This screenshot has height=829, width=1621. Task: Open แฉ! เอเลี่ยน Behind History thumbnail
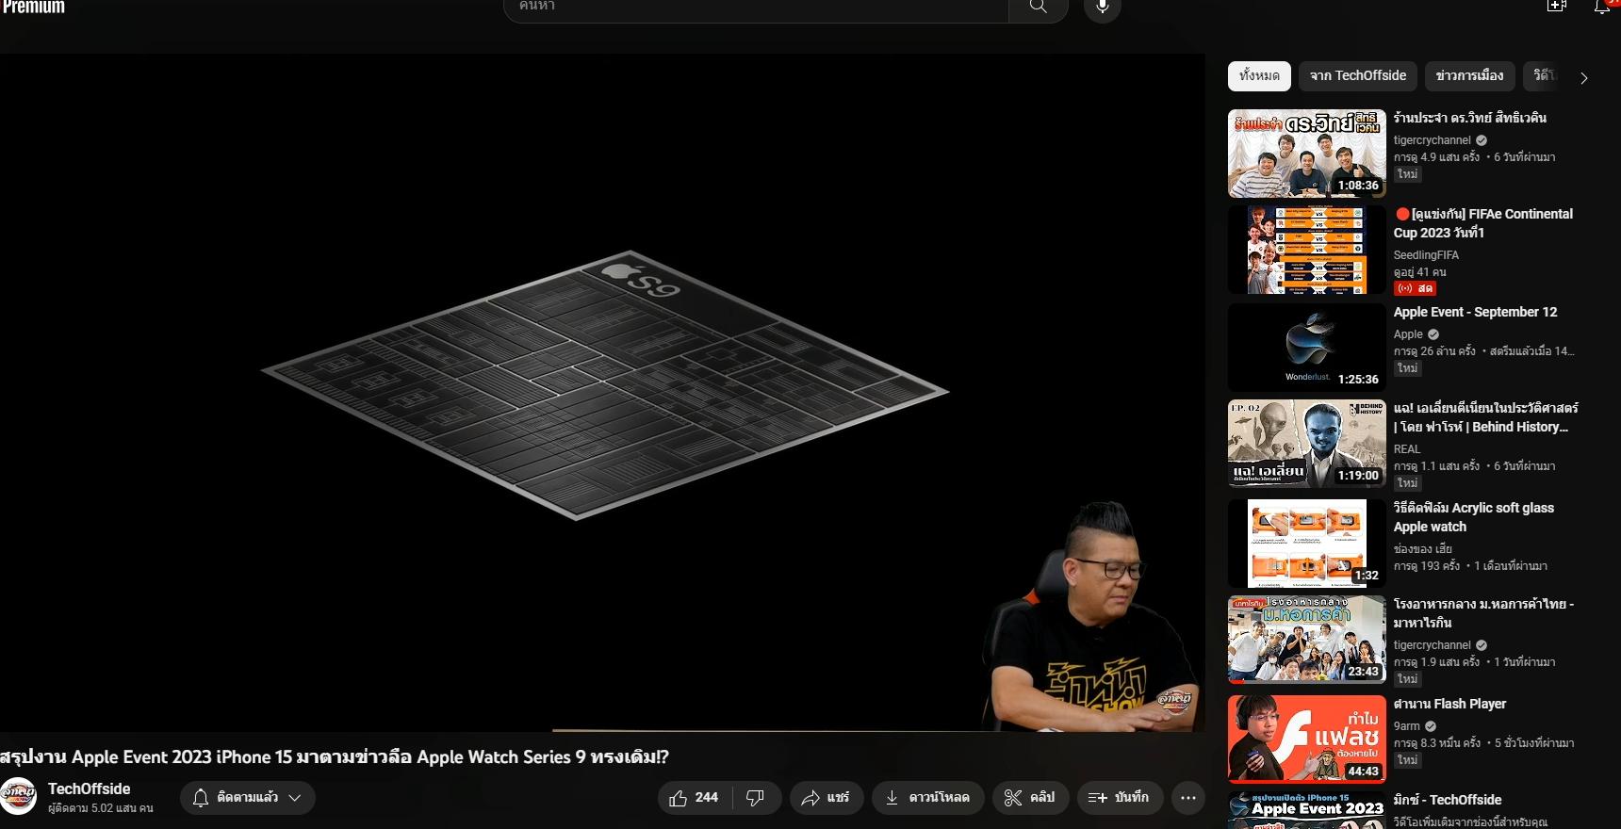pyautogui.click(x=1306, y=444)
